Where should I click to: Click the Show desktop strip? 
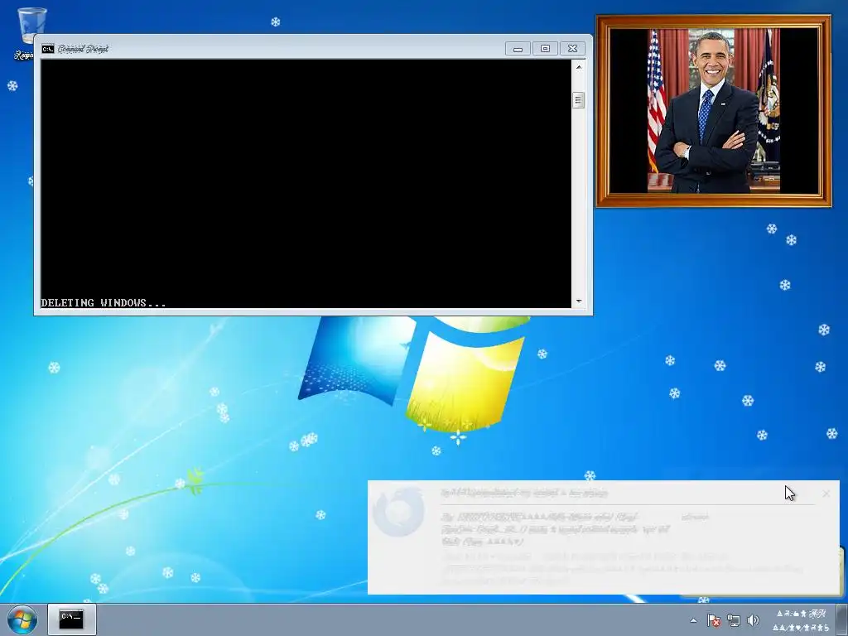click(x=842, y=619)
